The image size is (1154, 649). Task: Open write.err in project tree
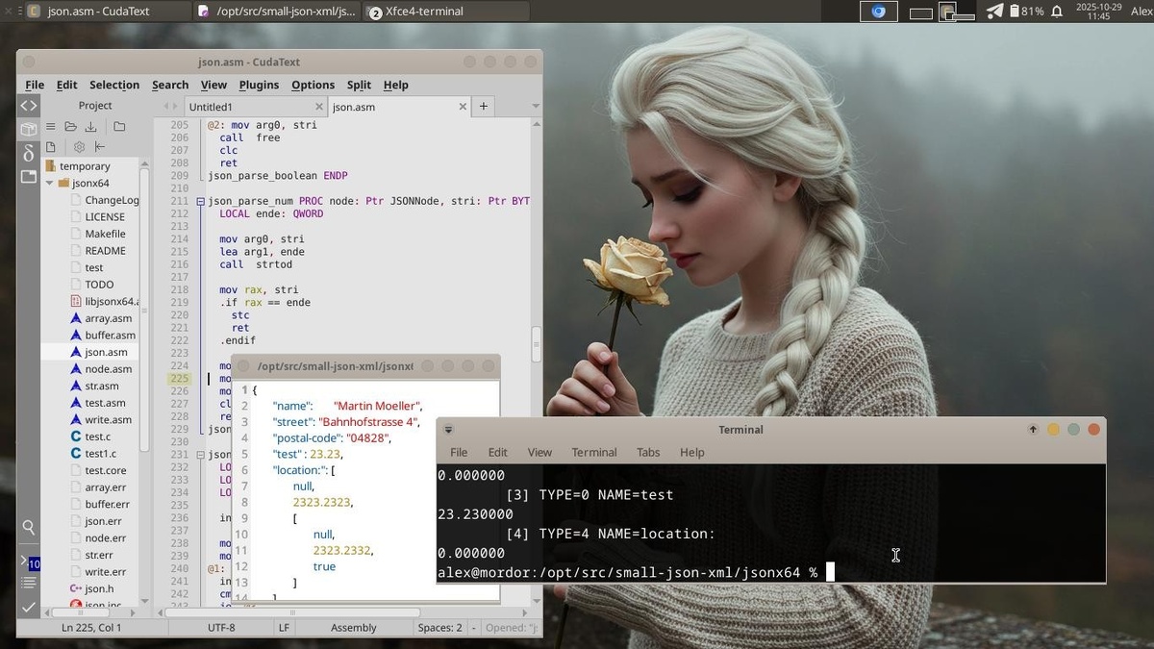(x=105, y=572)
